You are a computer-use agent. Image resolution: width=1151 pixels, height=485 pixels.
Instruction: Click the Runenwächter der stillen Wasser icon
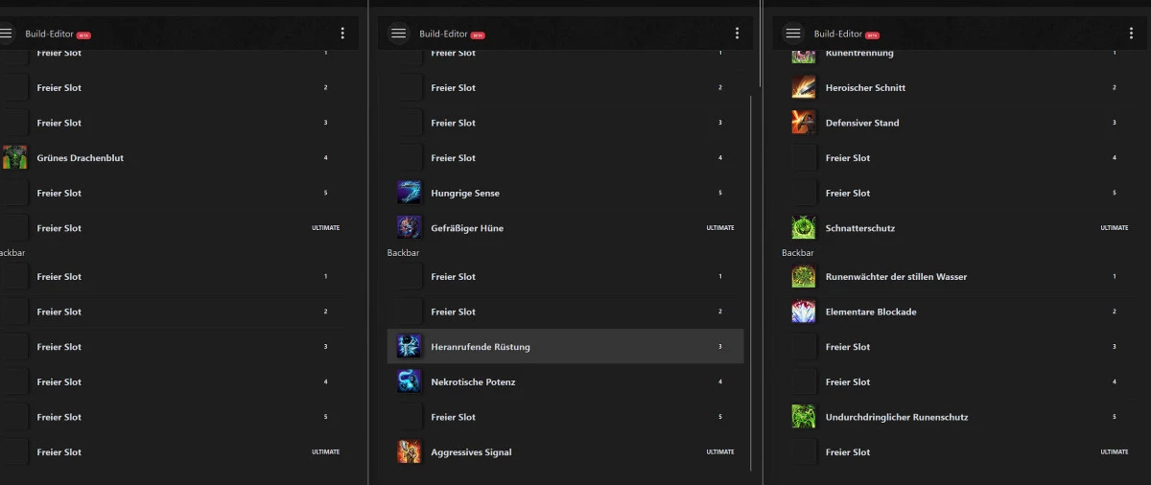[x=804, y=276]
